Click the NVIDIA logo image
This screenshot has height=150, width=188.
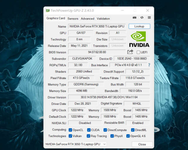click(139, 39)
